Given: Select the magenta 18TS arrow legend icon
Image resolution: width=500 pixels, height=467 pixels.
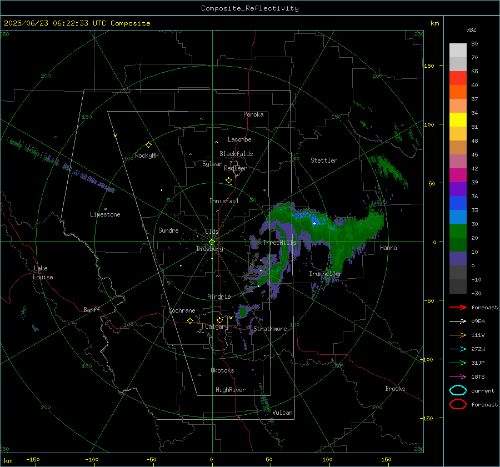Looking at the screenshot, I should click(x=458, y=377).
